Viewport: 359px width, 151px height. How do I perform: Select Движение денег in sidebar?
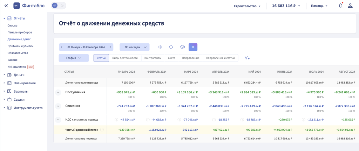(x=19, y=39)
